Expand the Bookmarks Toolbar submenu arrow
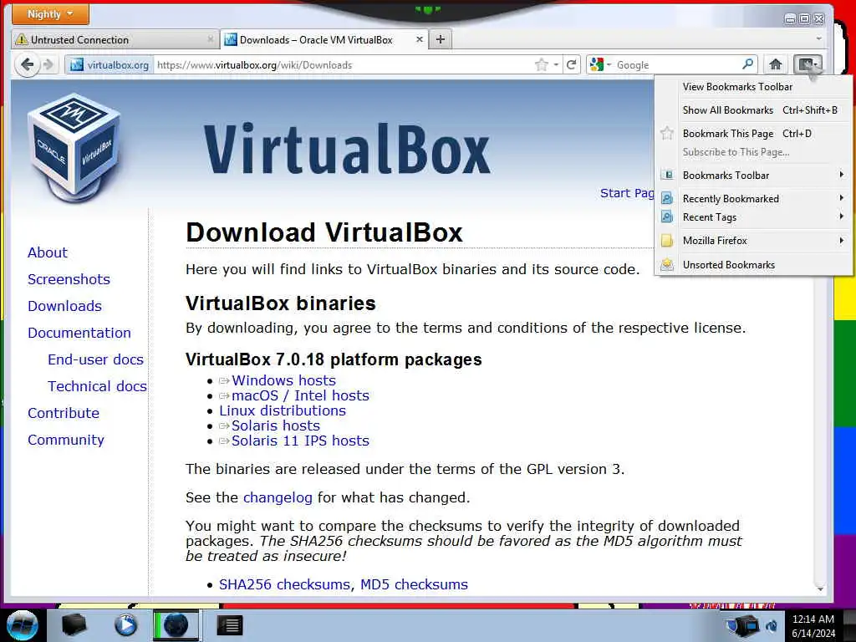856x642 pixels. (x=841, y=175)
